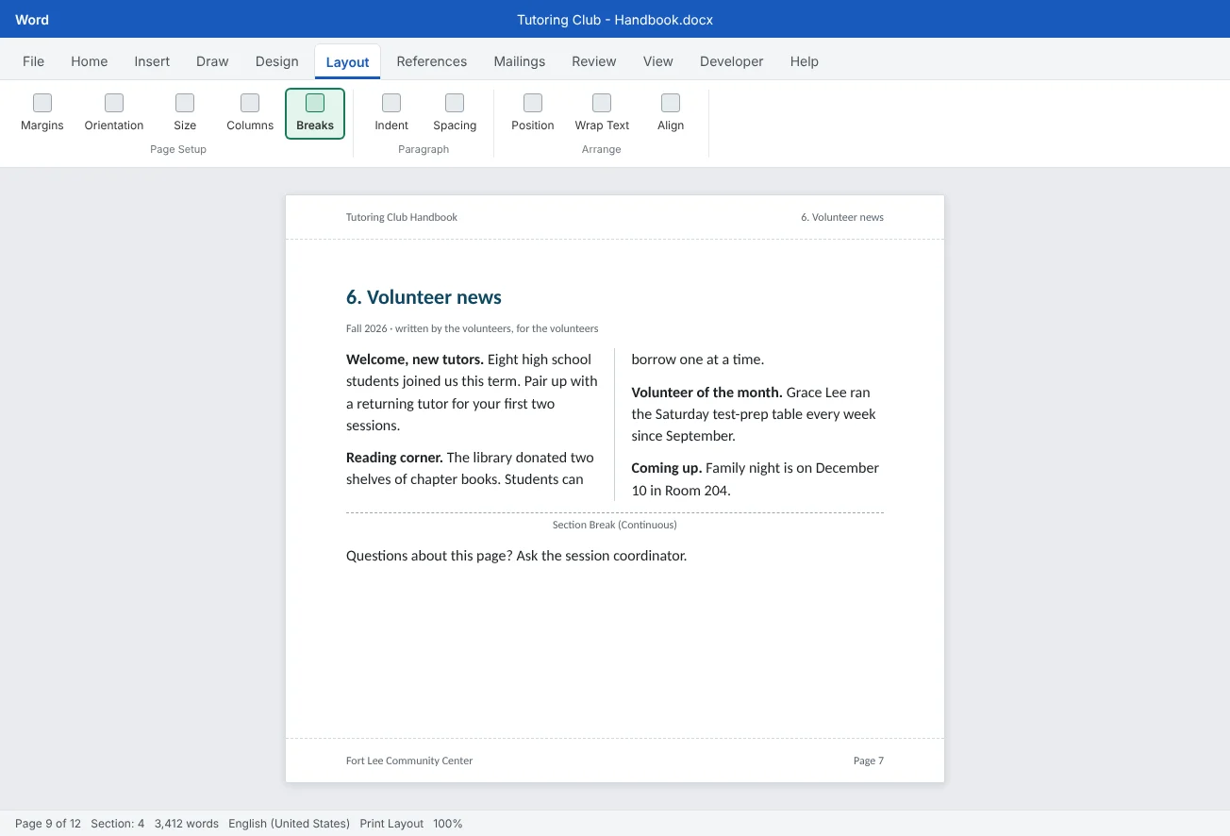
Task: Select the Wrap Text tool
Action: (602, 113)
